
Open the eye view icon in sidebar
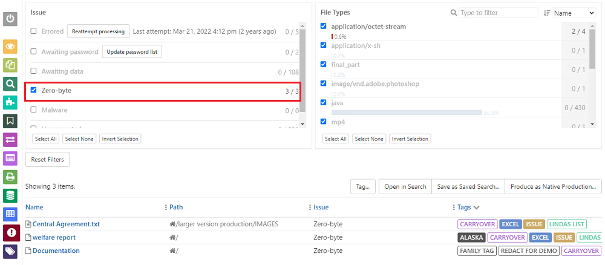coord(10,47)
